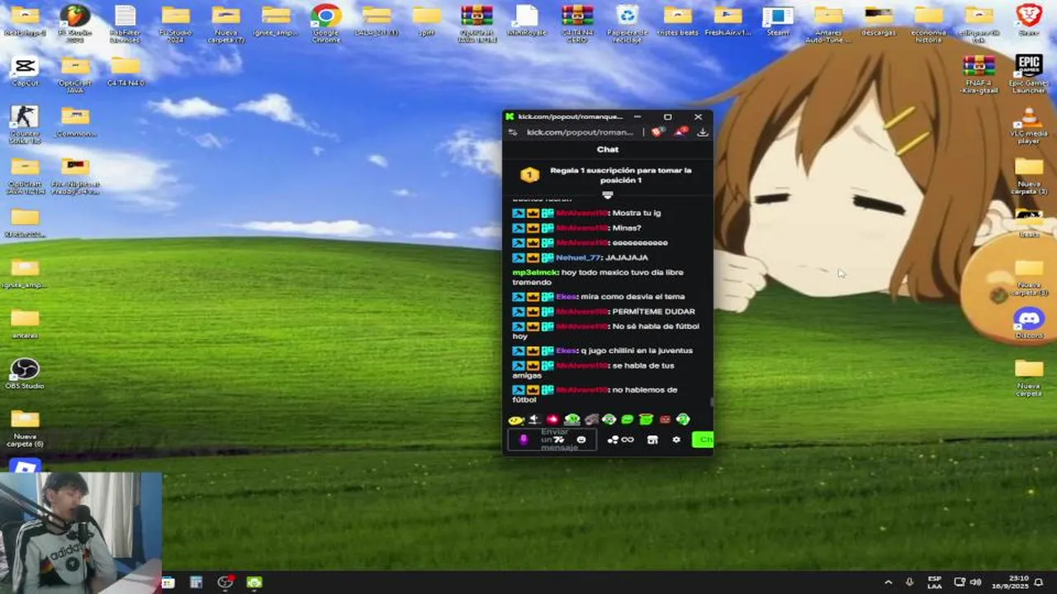Screen dimensions: 1057x594
Task: Select the yellow face emote in quick row
Action: [516, 420]
